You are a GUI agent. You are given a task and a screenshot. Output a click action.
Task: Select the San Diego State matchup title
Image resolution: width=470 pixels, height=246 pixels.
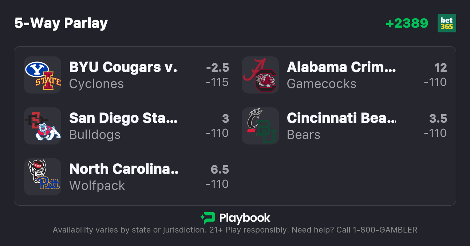pos(123,118)
